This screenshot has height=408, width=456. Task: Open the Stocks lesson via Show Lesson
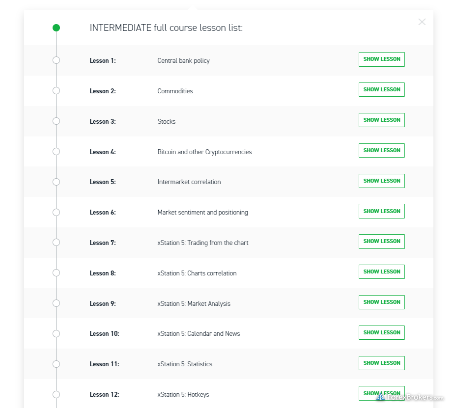pos(381,120)
